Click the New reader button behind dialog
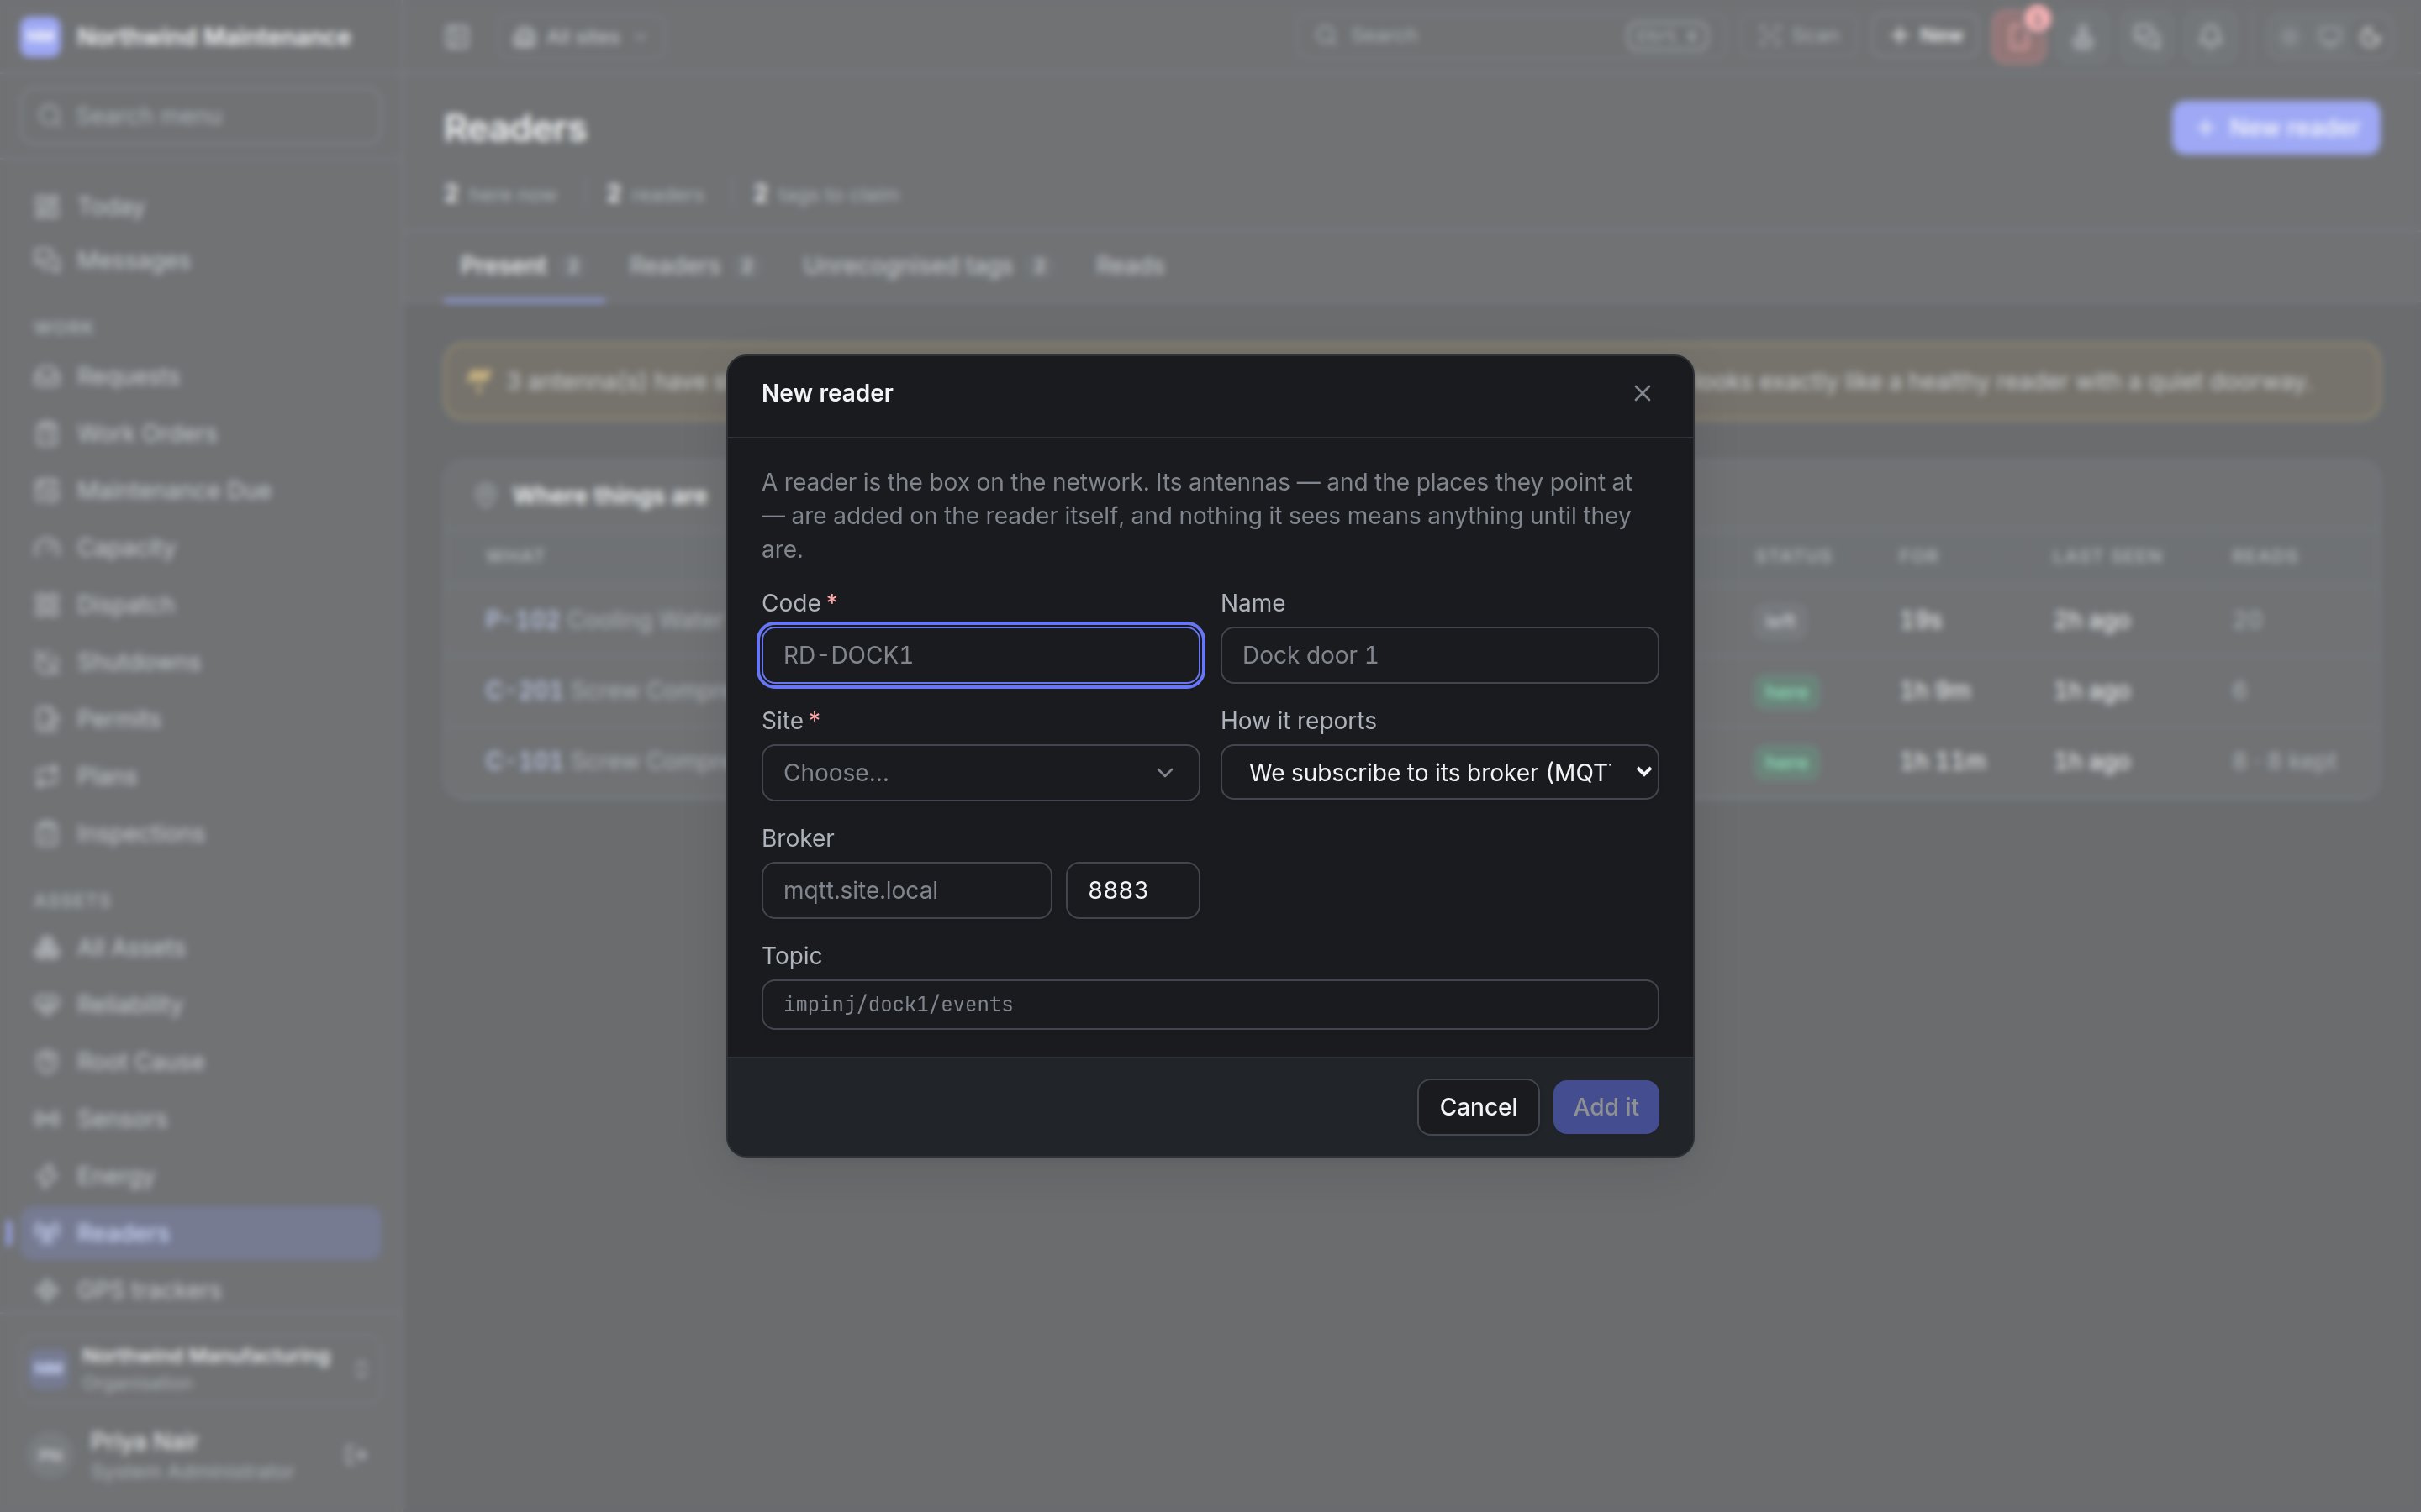The width and height of the screenshot is (2421, 1512). tap(2275, 128)
